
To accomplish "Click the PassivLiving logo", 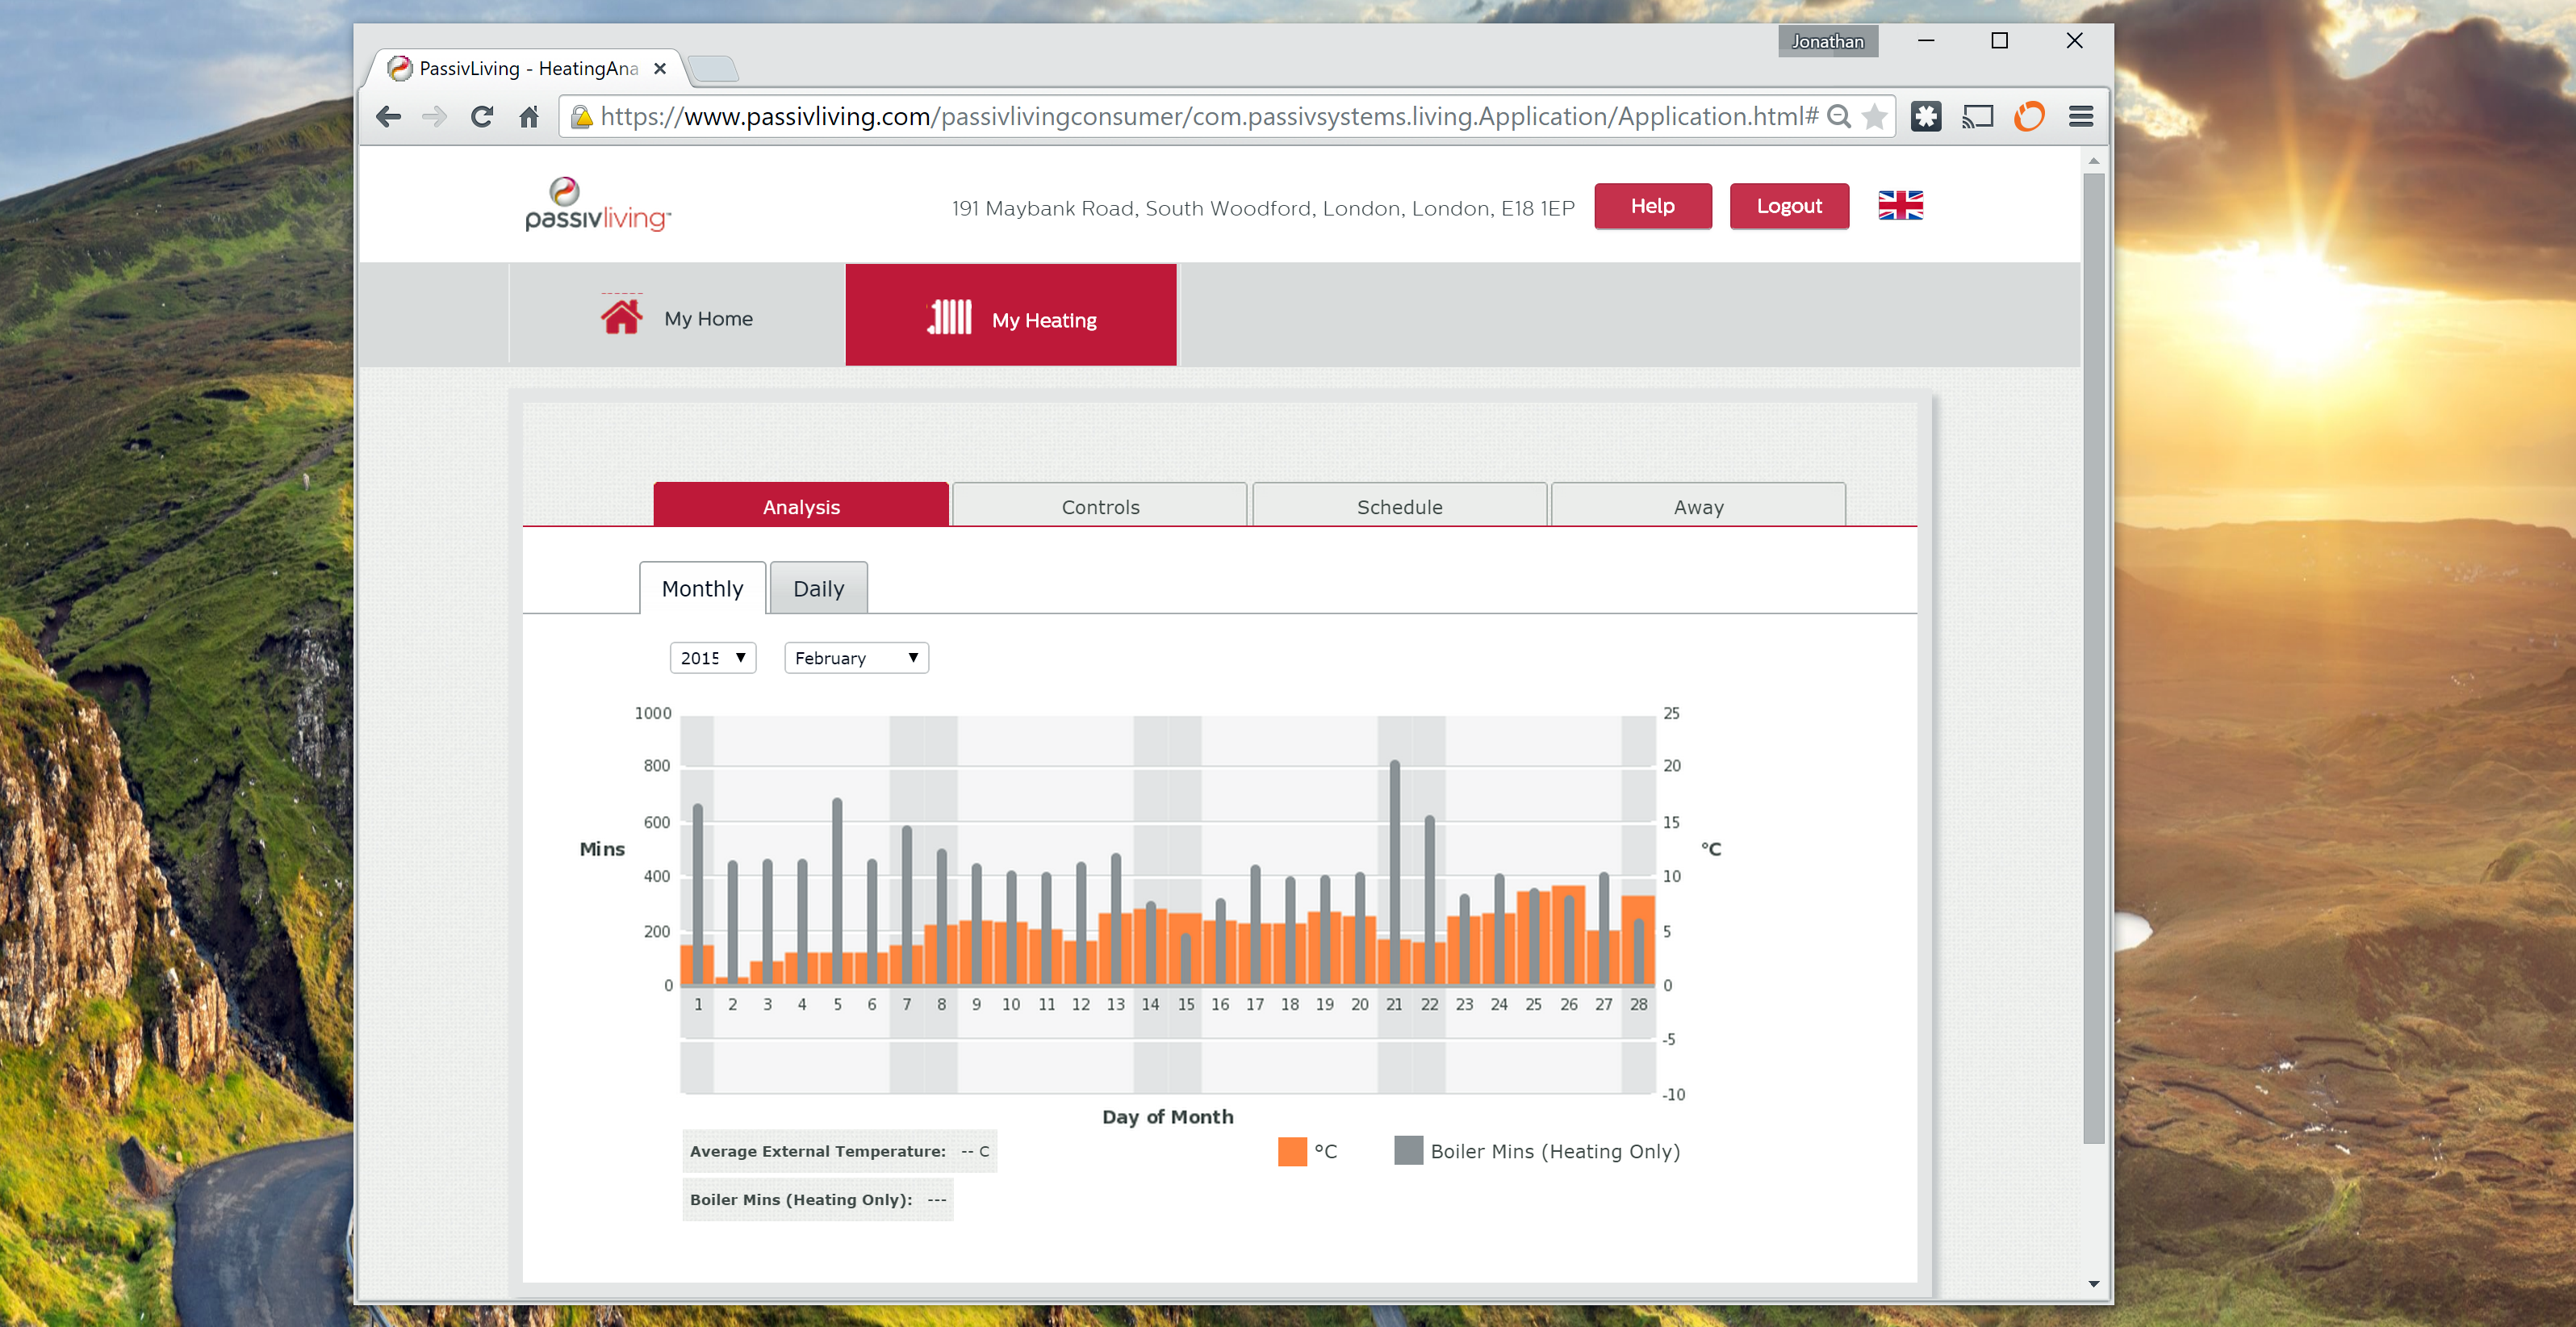I will click(x=598, y=204).
